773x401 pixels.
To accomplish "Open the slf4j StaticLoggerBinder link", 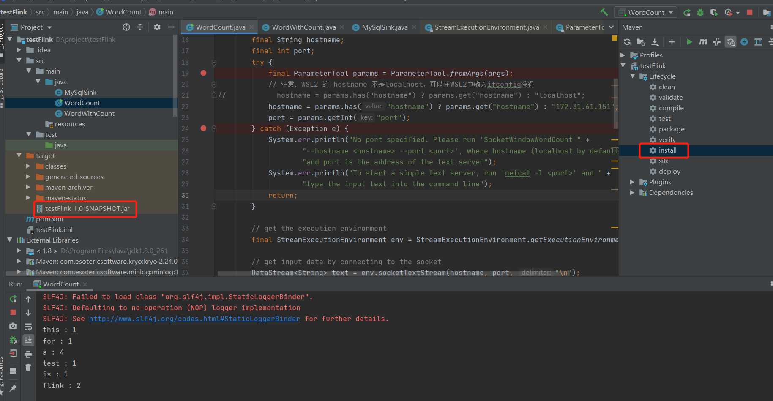I will 194,319.
